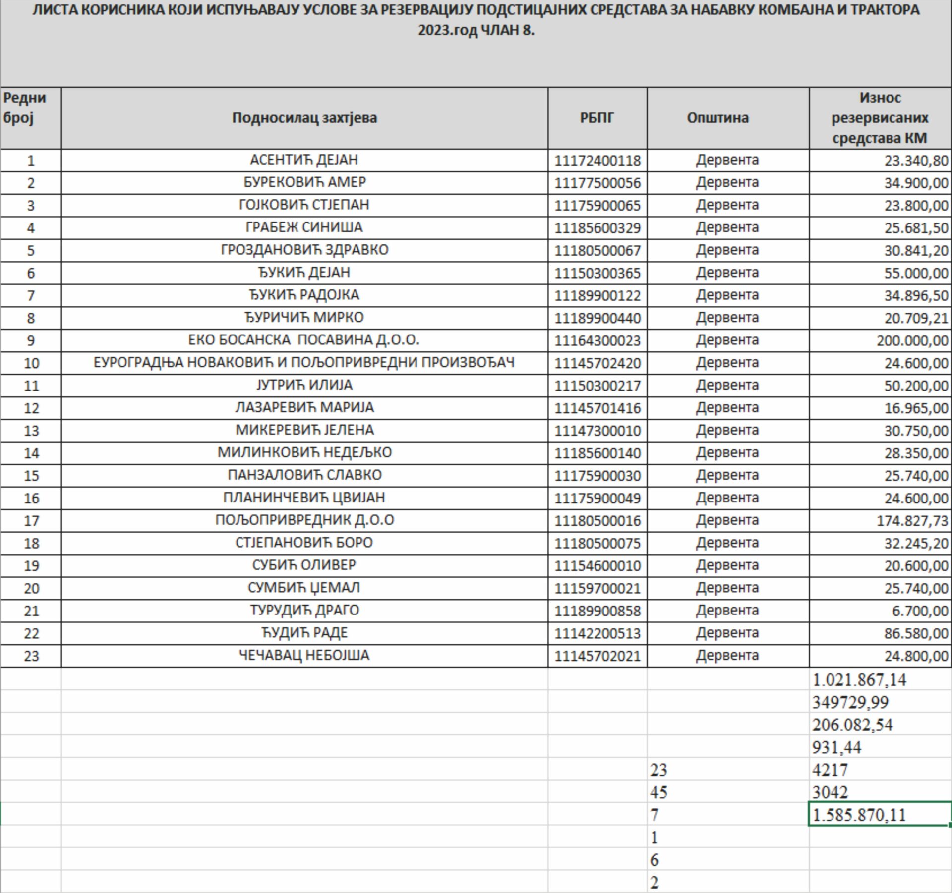This screenshot has width=952, height=893.
Task: Select the cell СУМБИЋ ЏЕМАЛ
Action: (x=304, y=588)
